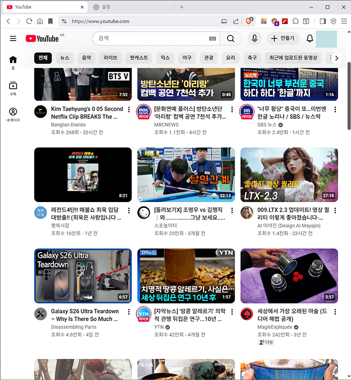Open a new browser tab
Screen dimensions: 351x380
click(182, 7)
